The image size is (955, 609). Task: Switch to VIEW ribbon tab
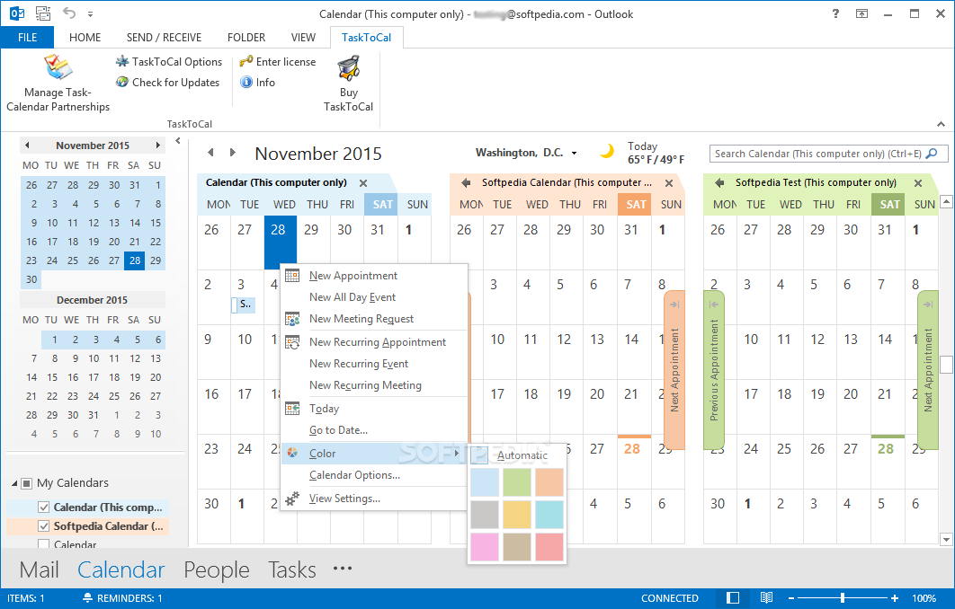pyautogui.click(x=303, y=37)
